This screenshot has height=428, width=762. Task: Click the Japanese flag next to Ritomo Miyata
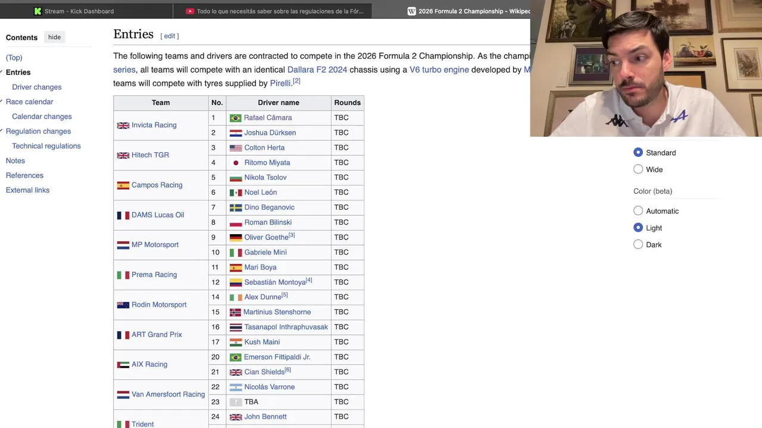(x=236, y=163)
